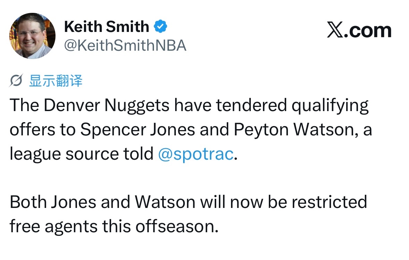Click the slashed-circle translate icon
The height and width of the screenshot is (260, 409).
point(16,81)
